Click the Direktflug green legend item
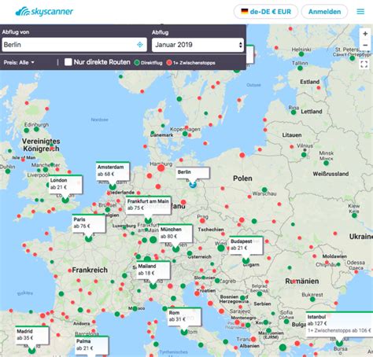Screen dimensions: 373x357 tap(149, 63)
